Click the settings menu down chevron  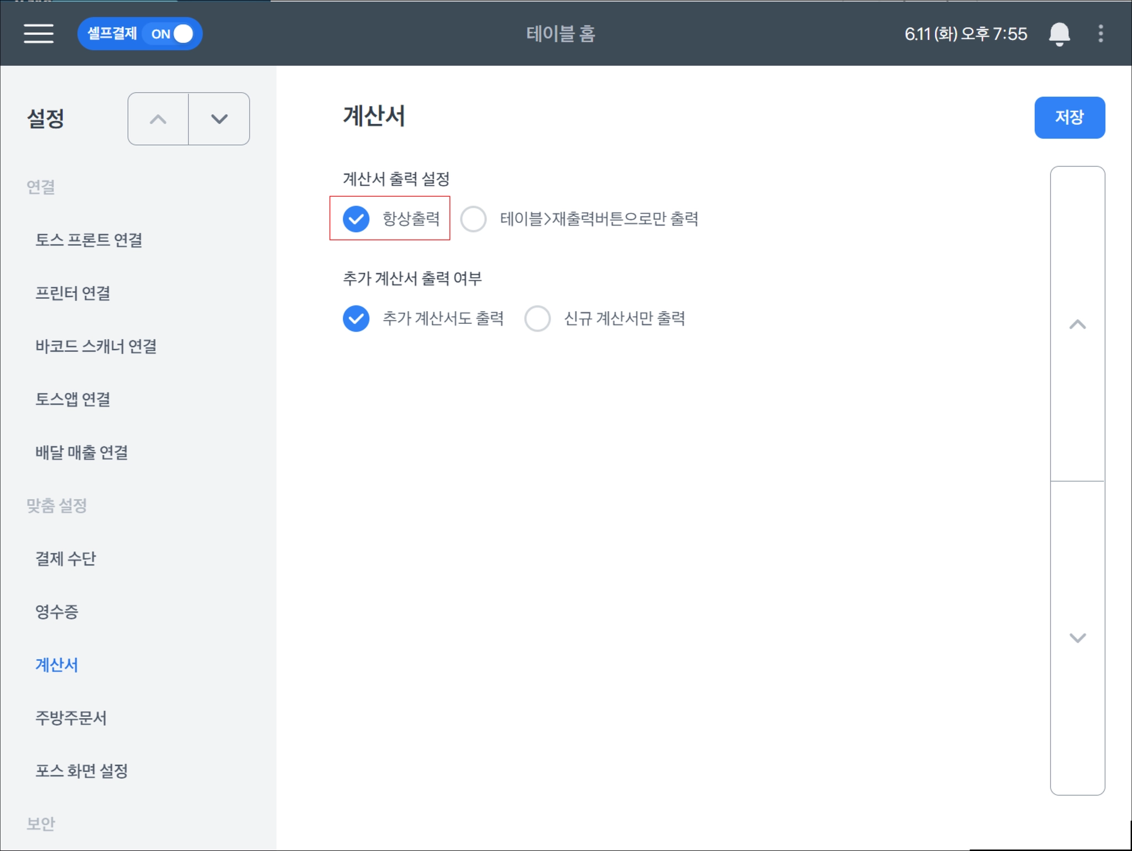pyautogui.click(x=219, y=119)
